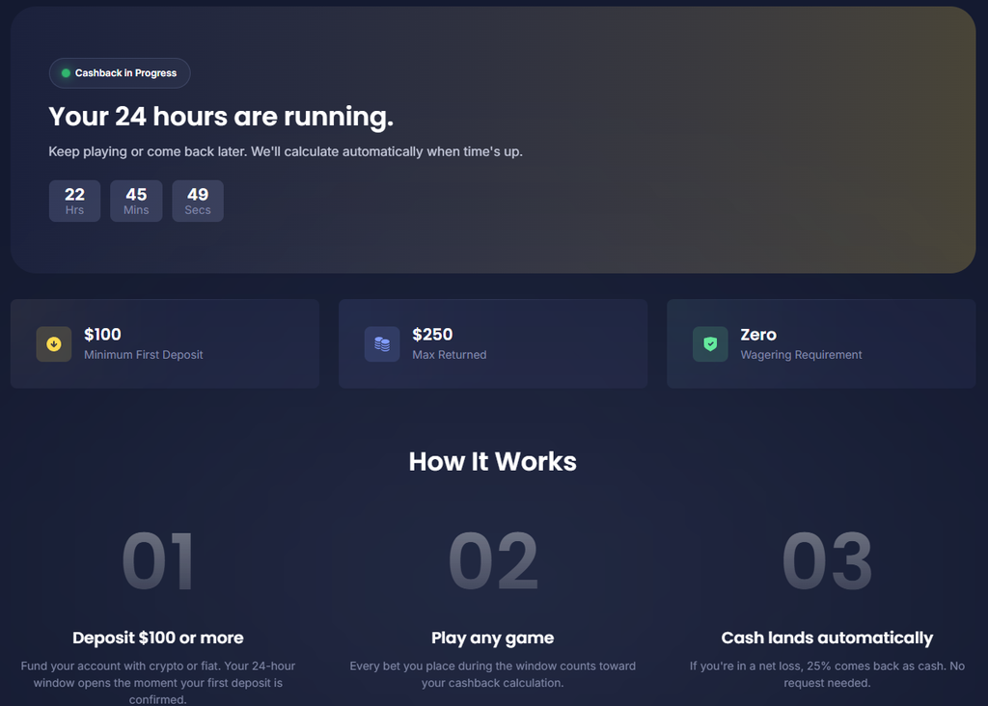Click the "Max Returned" label
988x706 pixels.
[x=450, y=355]
